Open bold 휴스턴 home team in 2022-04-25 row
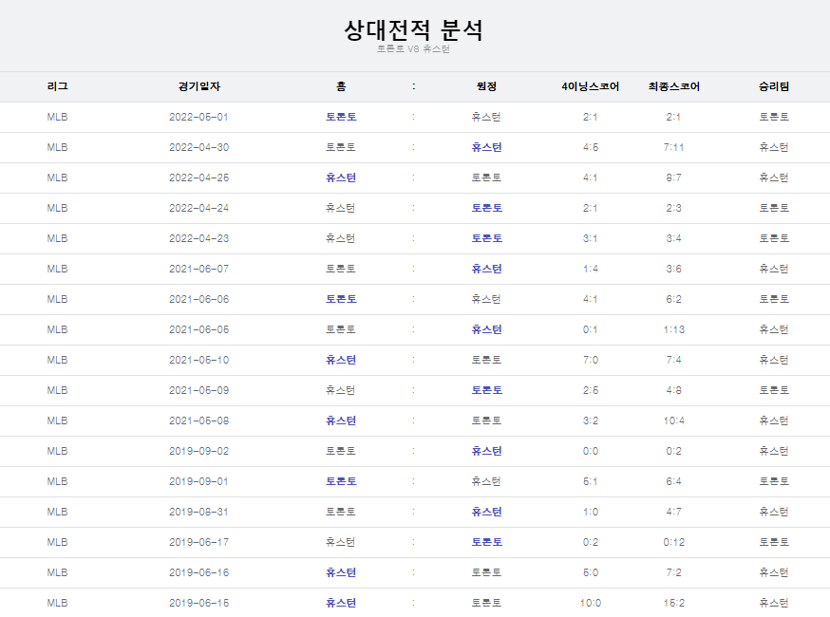Screen dimensions: 830x617 (x=341, y=178)
